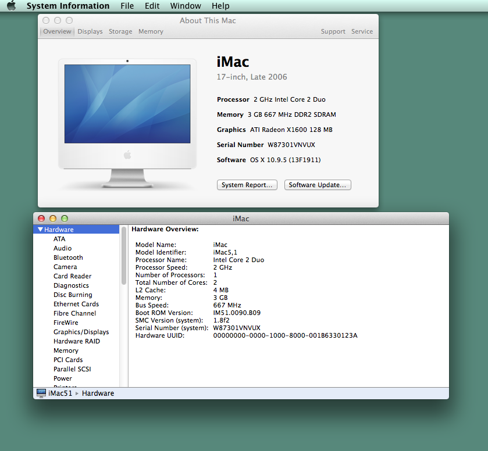The width and height of the screenshot is (488, 451).
Task: Select FireWire in the sidebar
Action: 66,323
